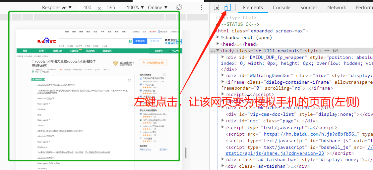Toggle the device toolbar icon in DevTools
The height and width of the screenshot is (170, 373).
click(228, 8)
